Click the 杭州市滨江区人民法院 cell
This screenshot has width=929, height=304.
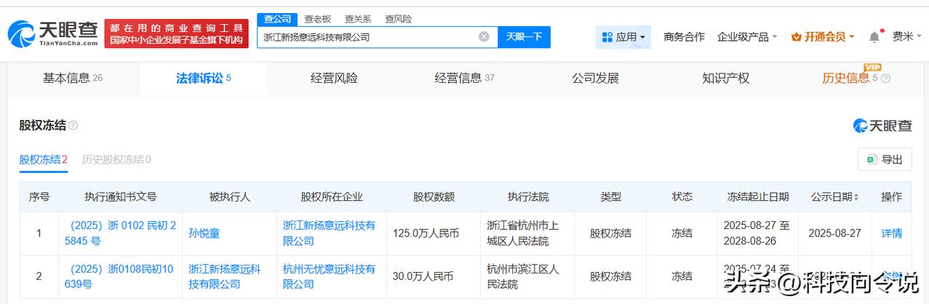pyautogui.click(x=528, y=276)
